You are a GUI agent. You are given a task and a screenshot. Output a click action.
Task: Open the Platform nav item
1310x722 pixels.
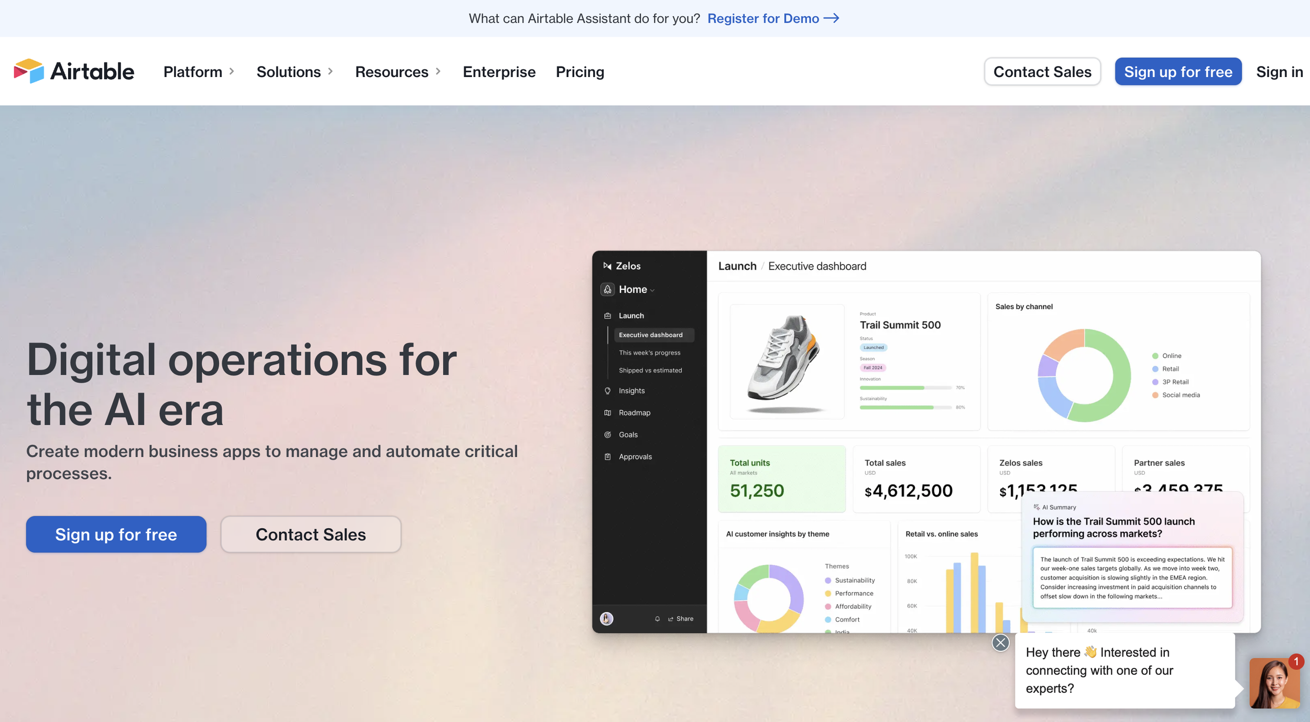pyautogui.click(x=193, y=72)
